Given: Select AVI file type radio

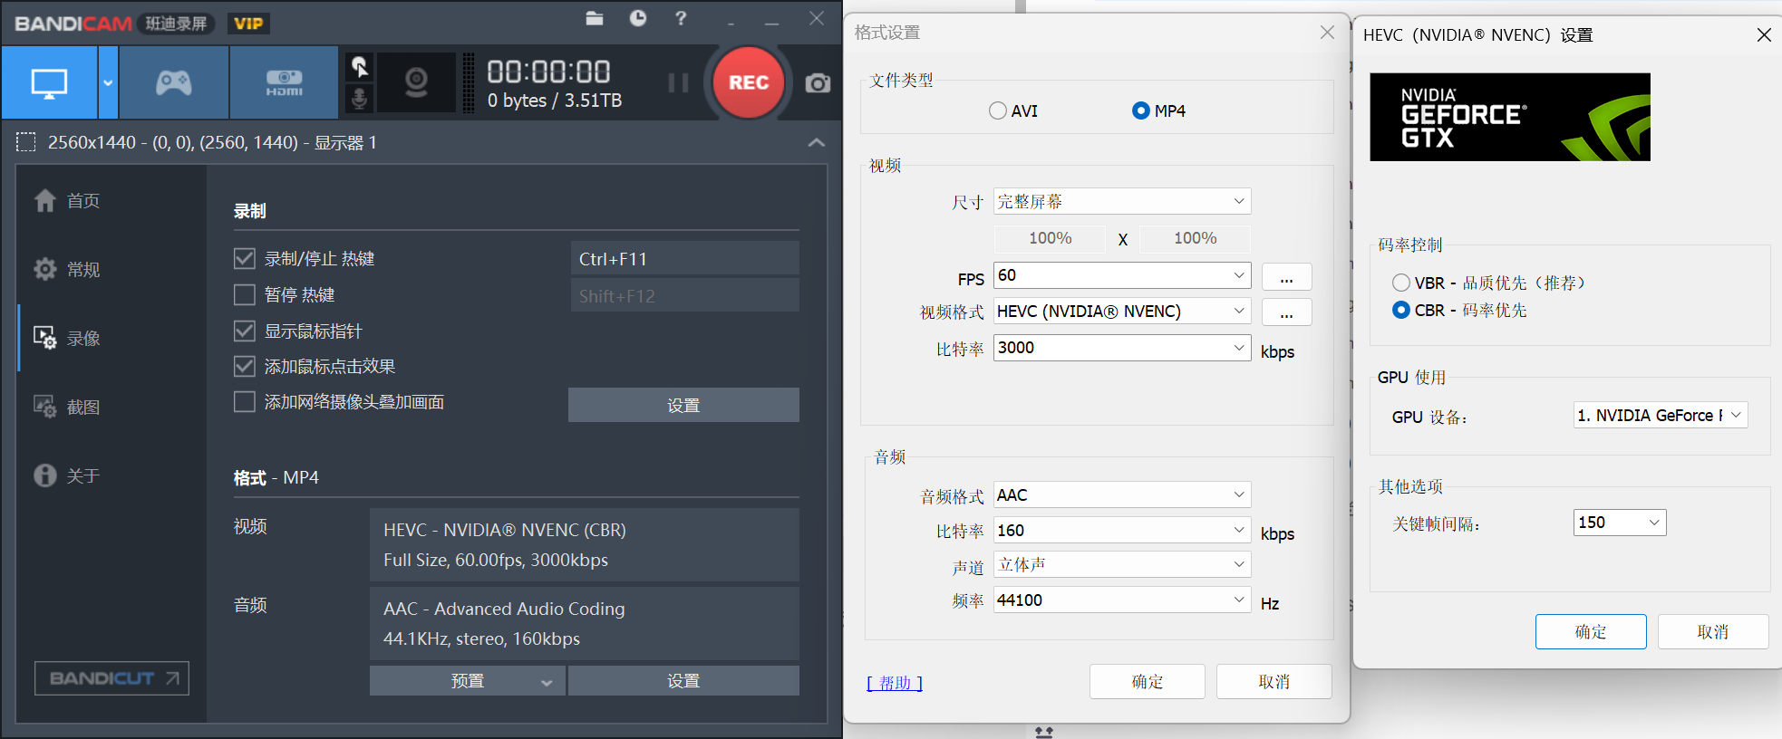Looking at the screenshot, I should tap(998, 110).
